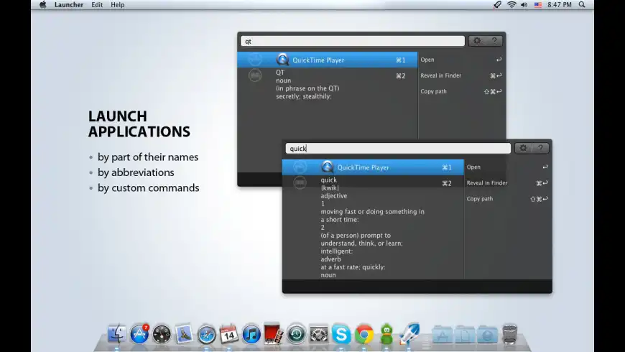Open the Edit menu

click(x=97, y=5)
